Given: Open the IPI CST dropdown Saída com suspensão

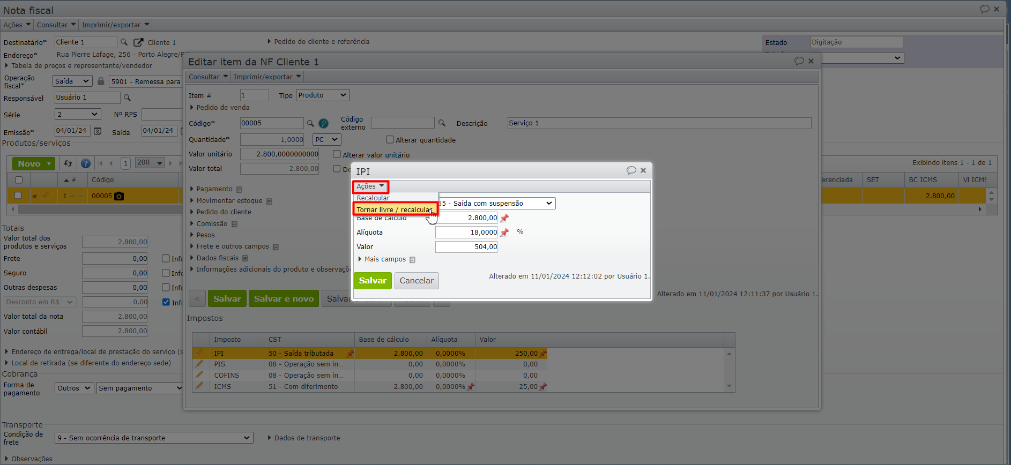Looking at the screenshot, I should (496, 204).
